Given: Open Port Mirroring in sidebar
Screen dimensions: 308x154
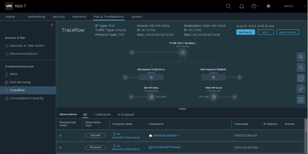Looking at the screenshot, I should (x=20, y=82).
